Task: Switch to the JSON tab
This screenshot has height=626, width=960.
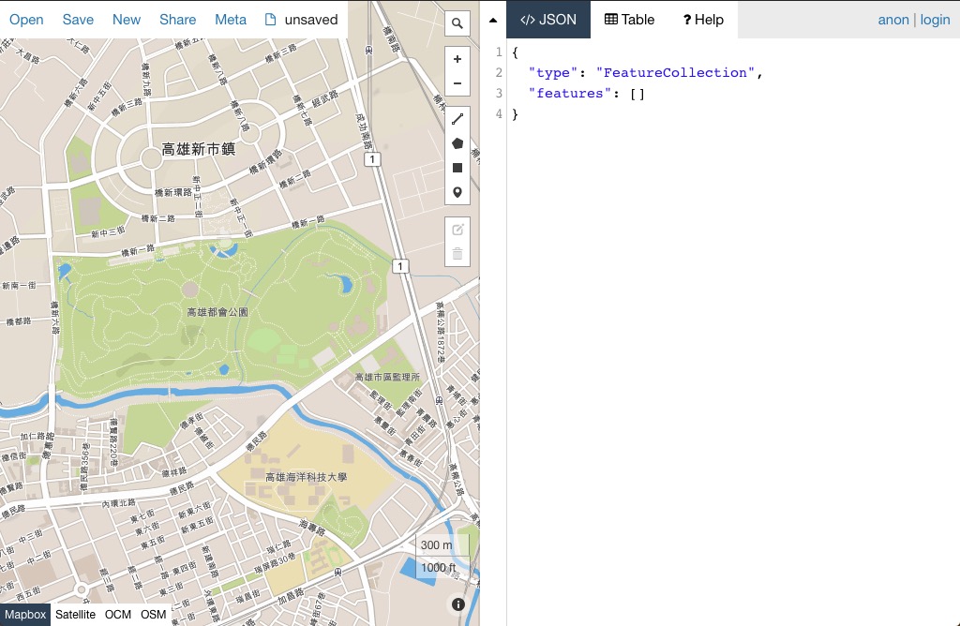Action: coord(547,20)
